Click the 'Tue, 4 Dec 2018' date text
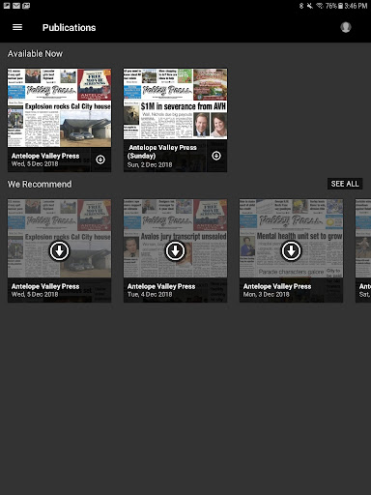 coord(150,294)
